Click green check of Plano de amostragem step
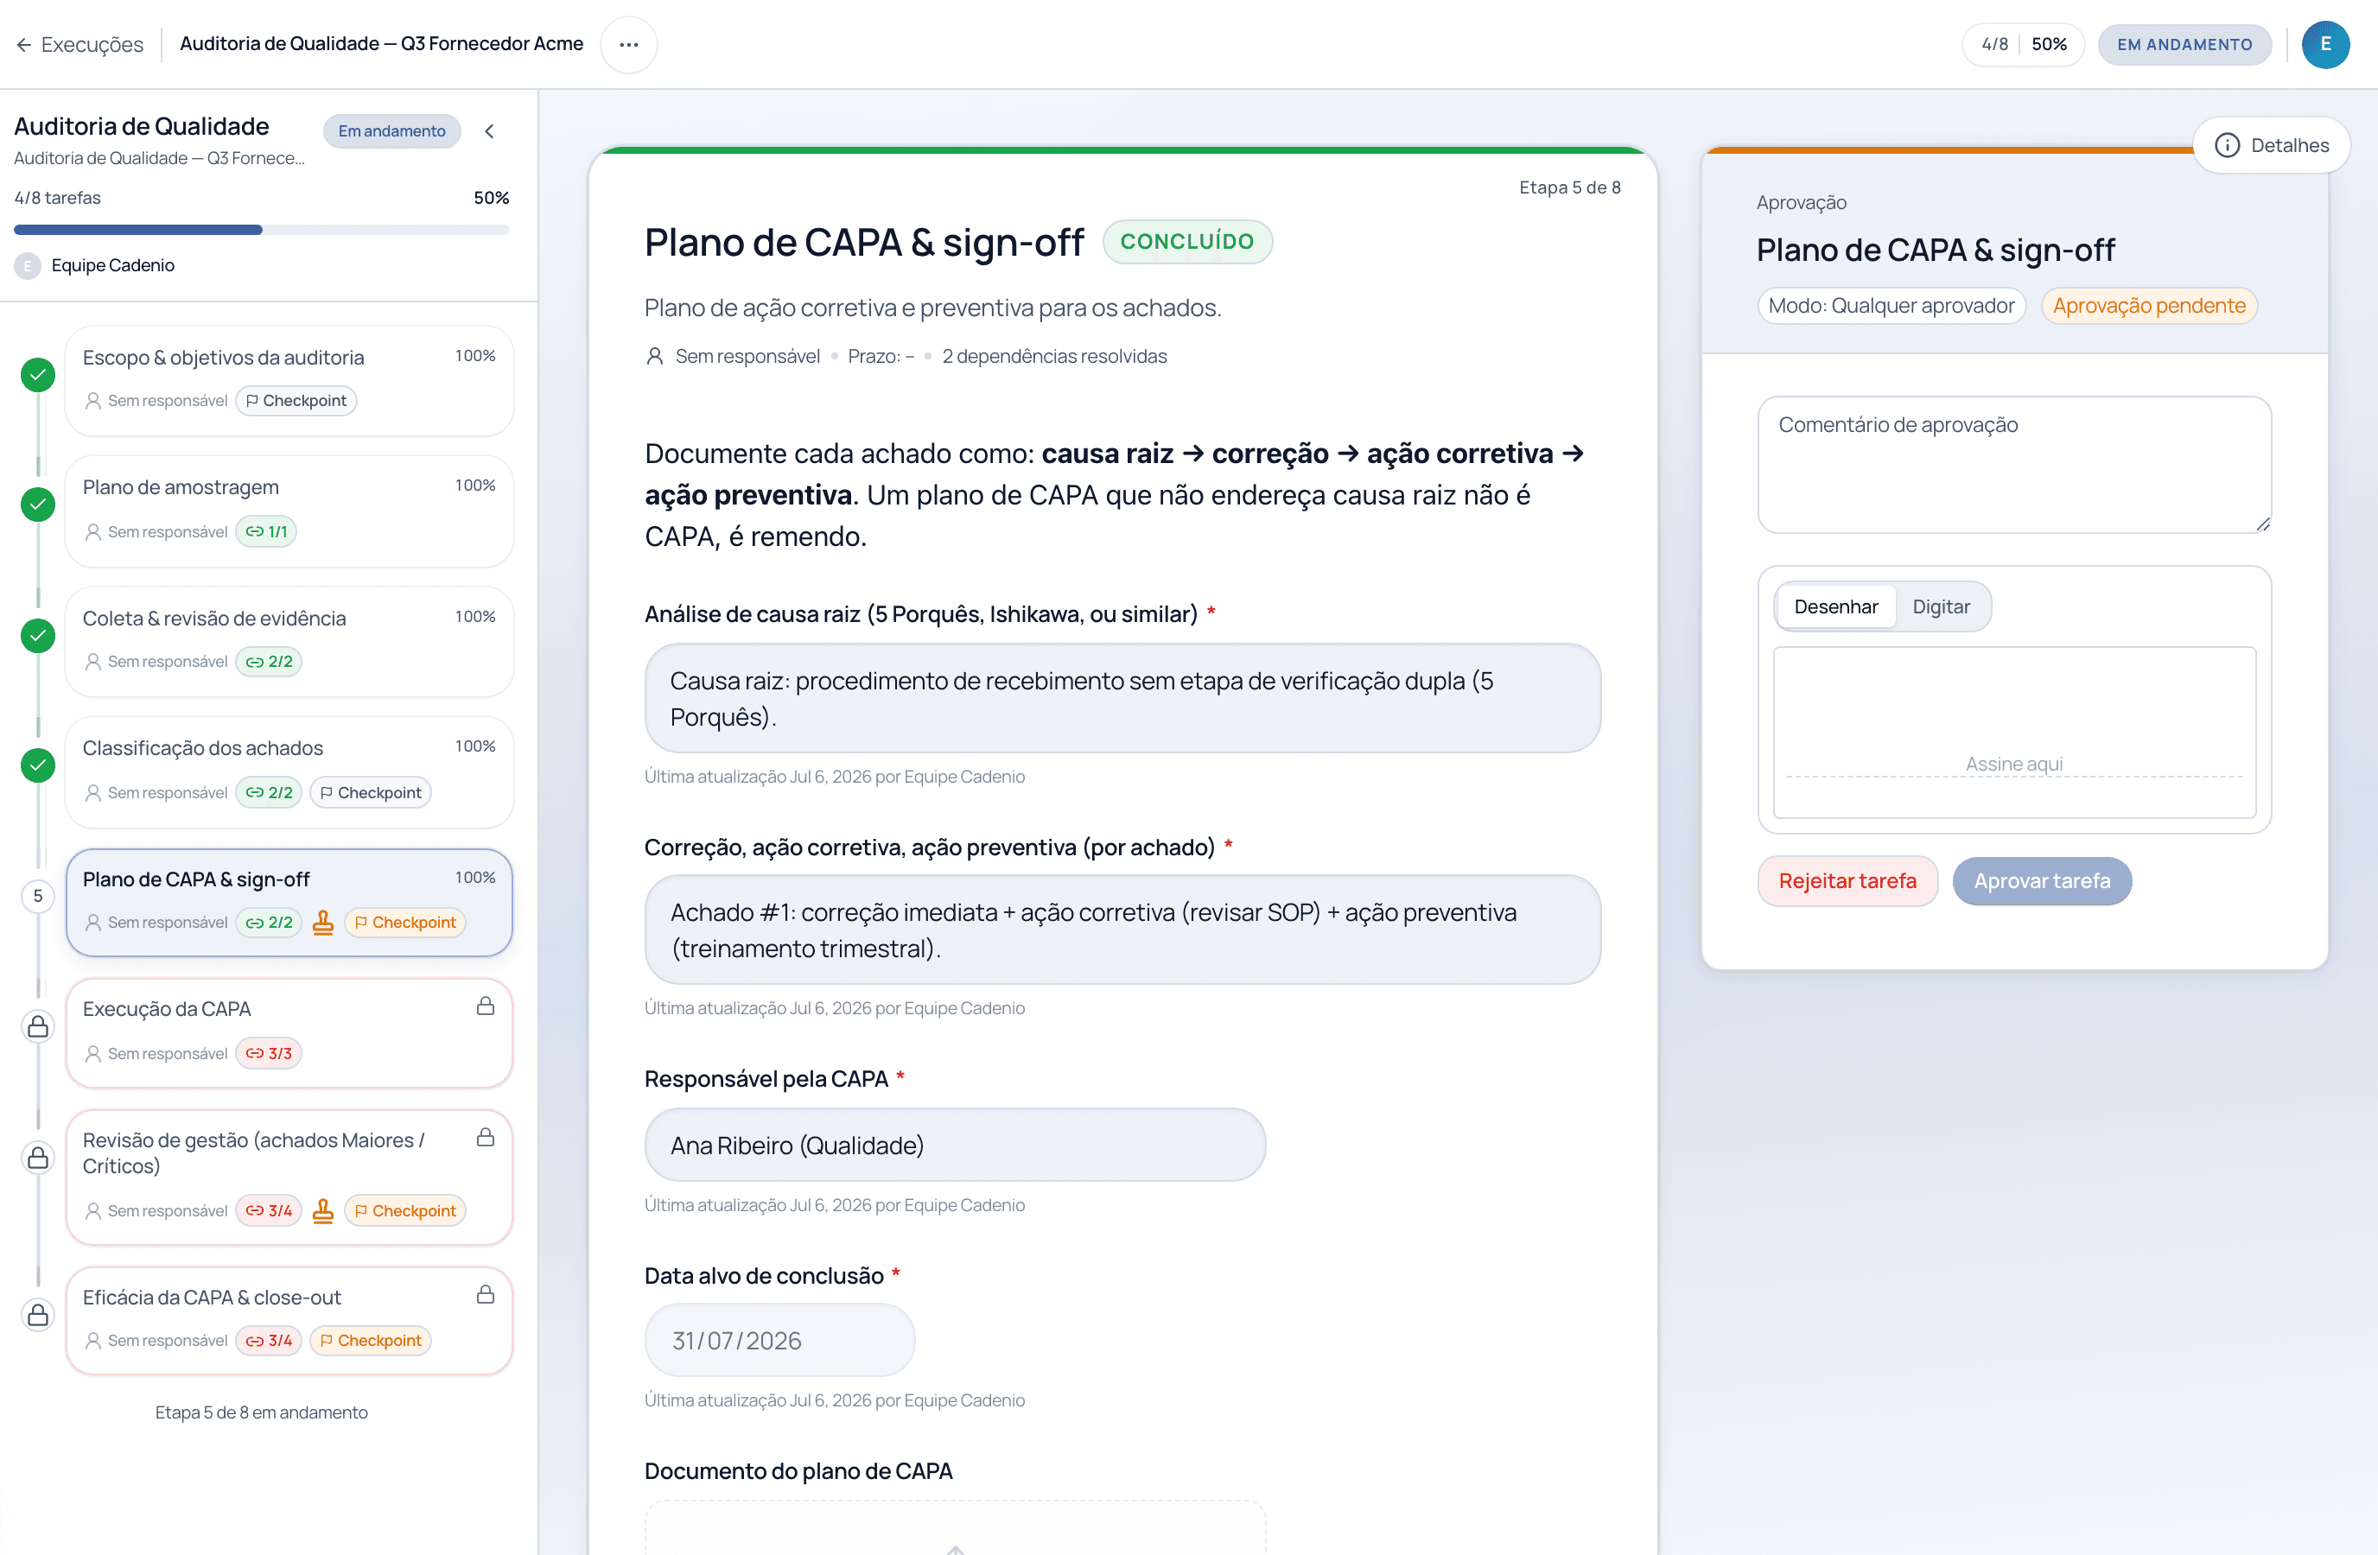Image resolution: width=2378 pixels, height=1555 pixels. (38, 505)
